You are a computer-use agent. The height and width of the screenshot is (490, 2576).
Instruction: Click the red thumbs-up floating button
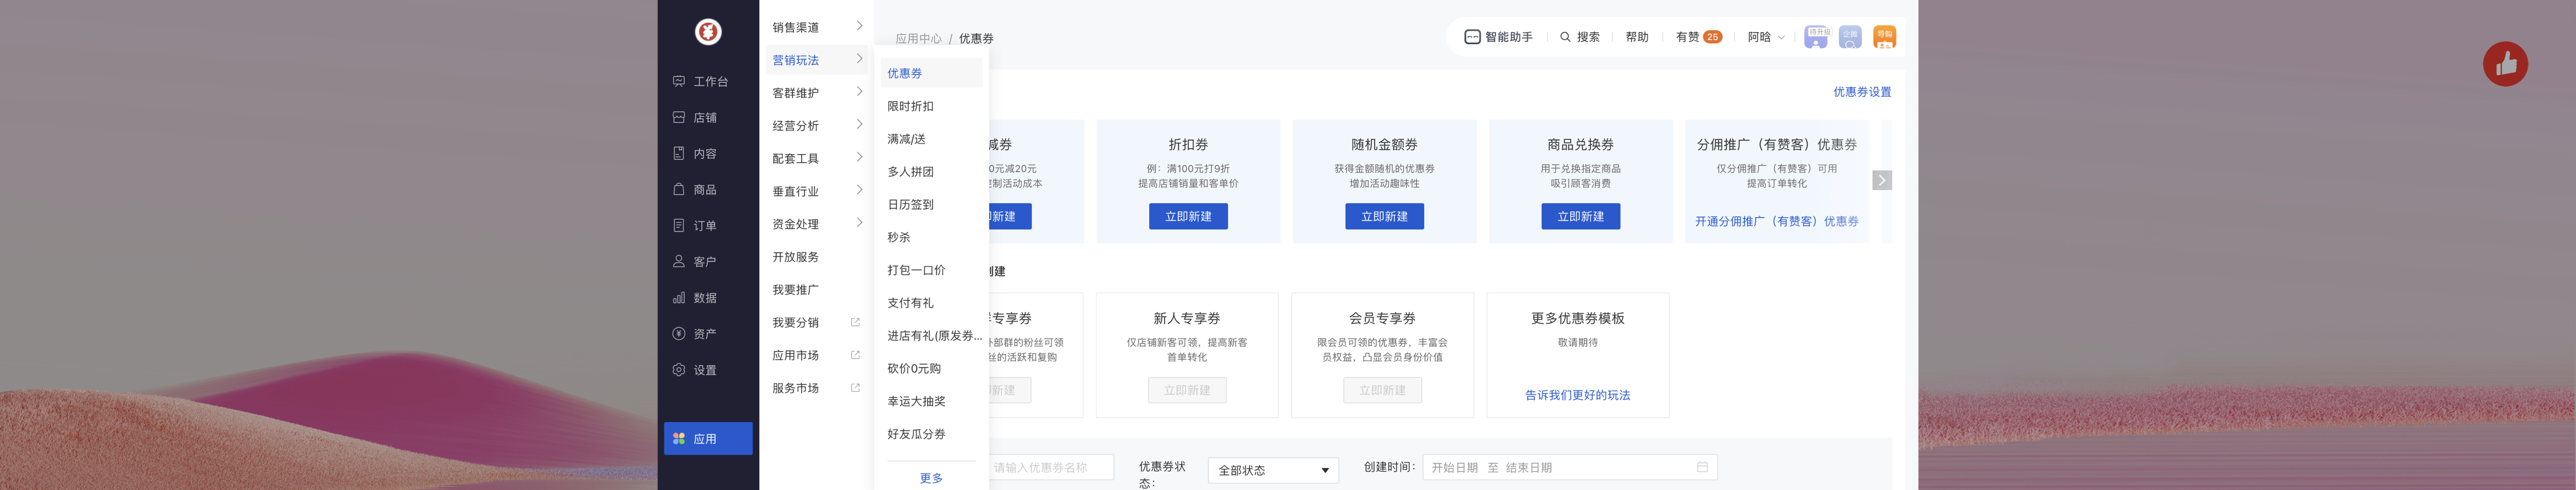point(2505,64)
